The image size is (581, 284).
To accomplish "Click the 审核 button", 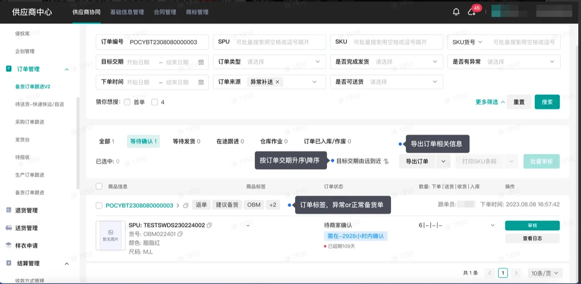I will [x=532, y=225].
